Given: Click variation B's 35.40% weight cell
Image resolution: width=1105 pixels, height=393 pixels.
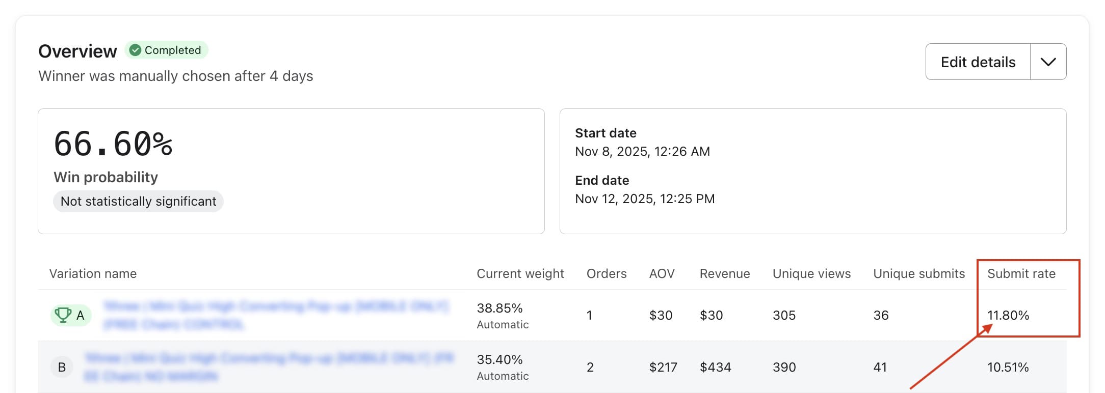Looking at the screenshot, I should 499,360.
